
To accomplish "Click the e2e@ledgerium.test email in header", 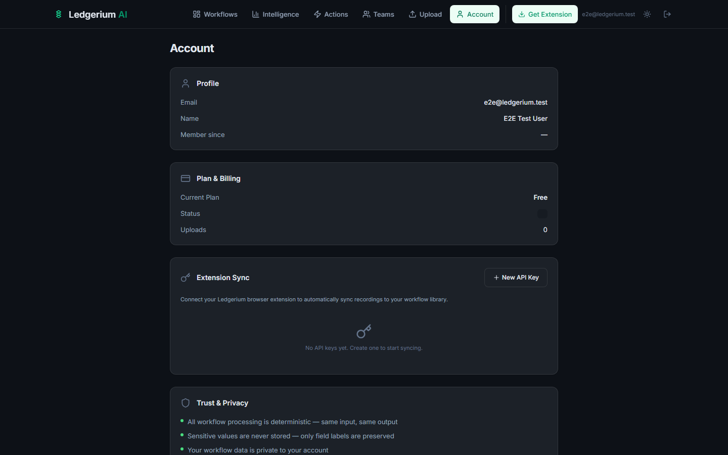I will coord(608,14).
